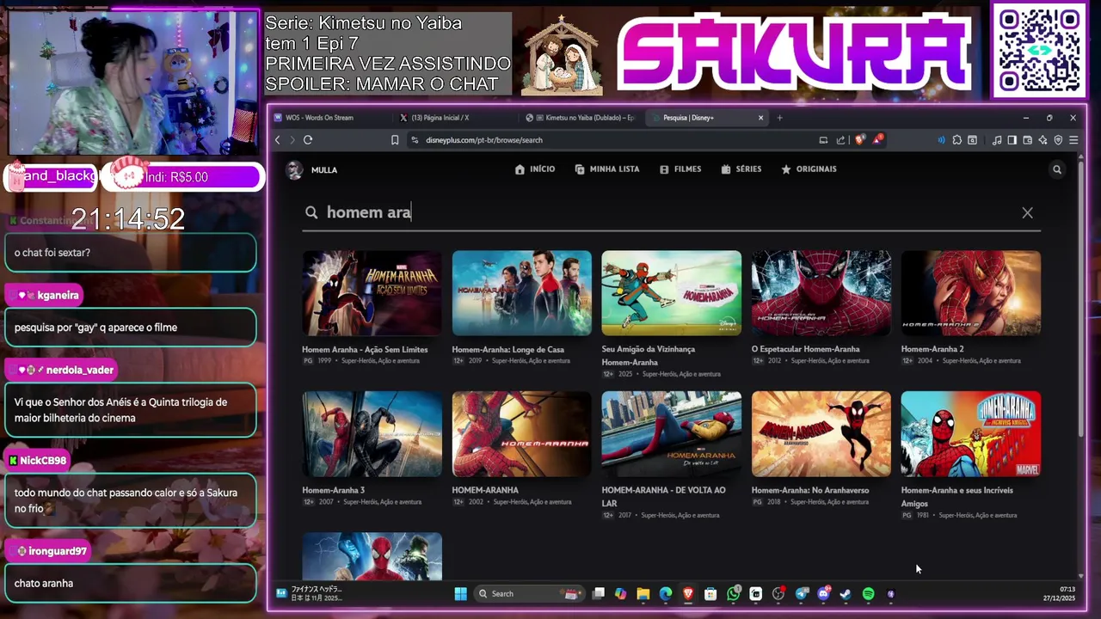
Task: Open the Leo AI sparkle icon
Action: [x=1043, y=140]
